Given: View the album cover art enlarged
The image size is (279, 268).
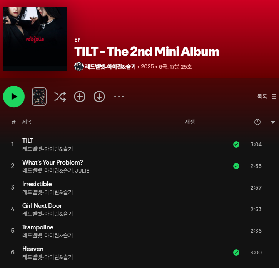Looking at the screenshot, I should (x=35, y=39).
